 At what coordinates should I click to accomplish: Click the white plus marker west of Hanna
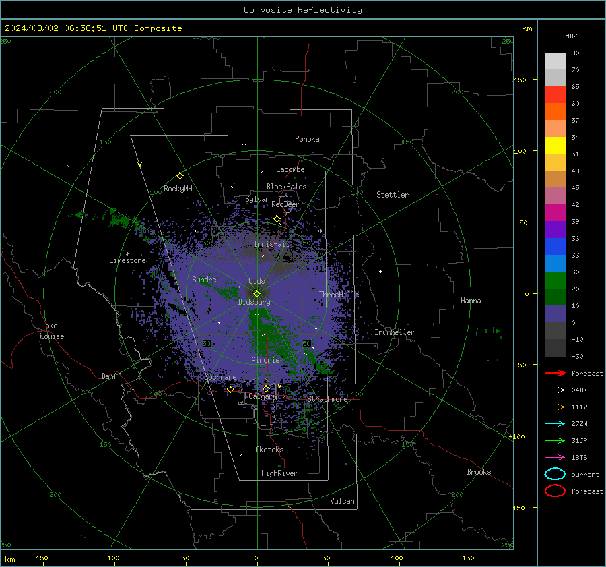[x=380, y=271]
